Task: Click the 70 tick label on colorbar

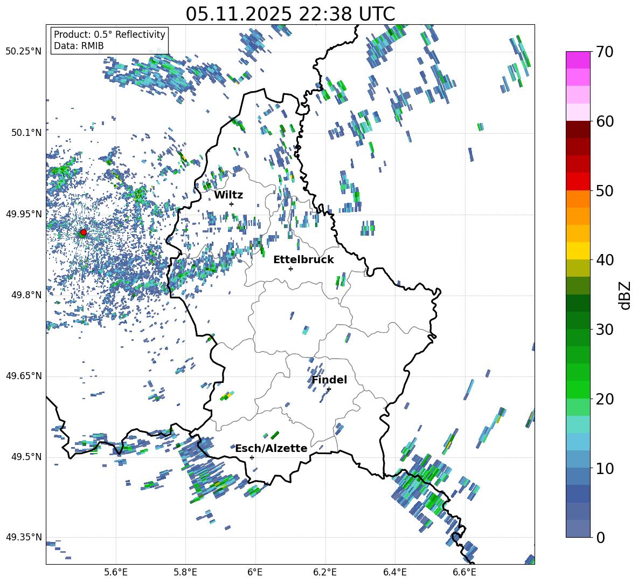Action: click(604, 52)
